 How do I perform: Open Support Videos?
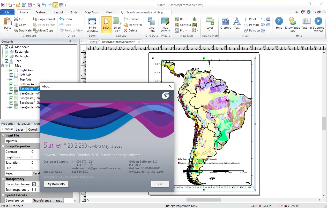click(318, 25)
